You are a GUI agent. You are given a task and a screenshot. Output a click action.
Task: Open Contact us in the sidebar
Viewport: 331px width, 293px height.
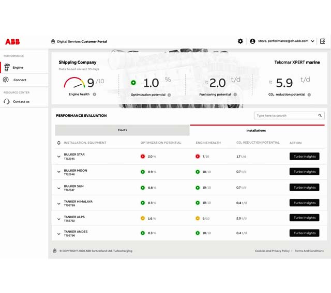(x=24, y=101)
